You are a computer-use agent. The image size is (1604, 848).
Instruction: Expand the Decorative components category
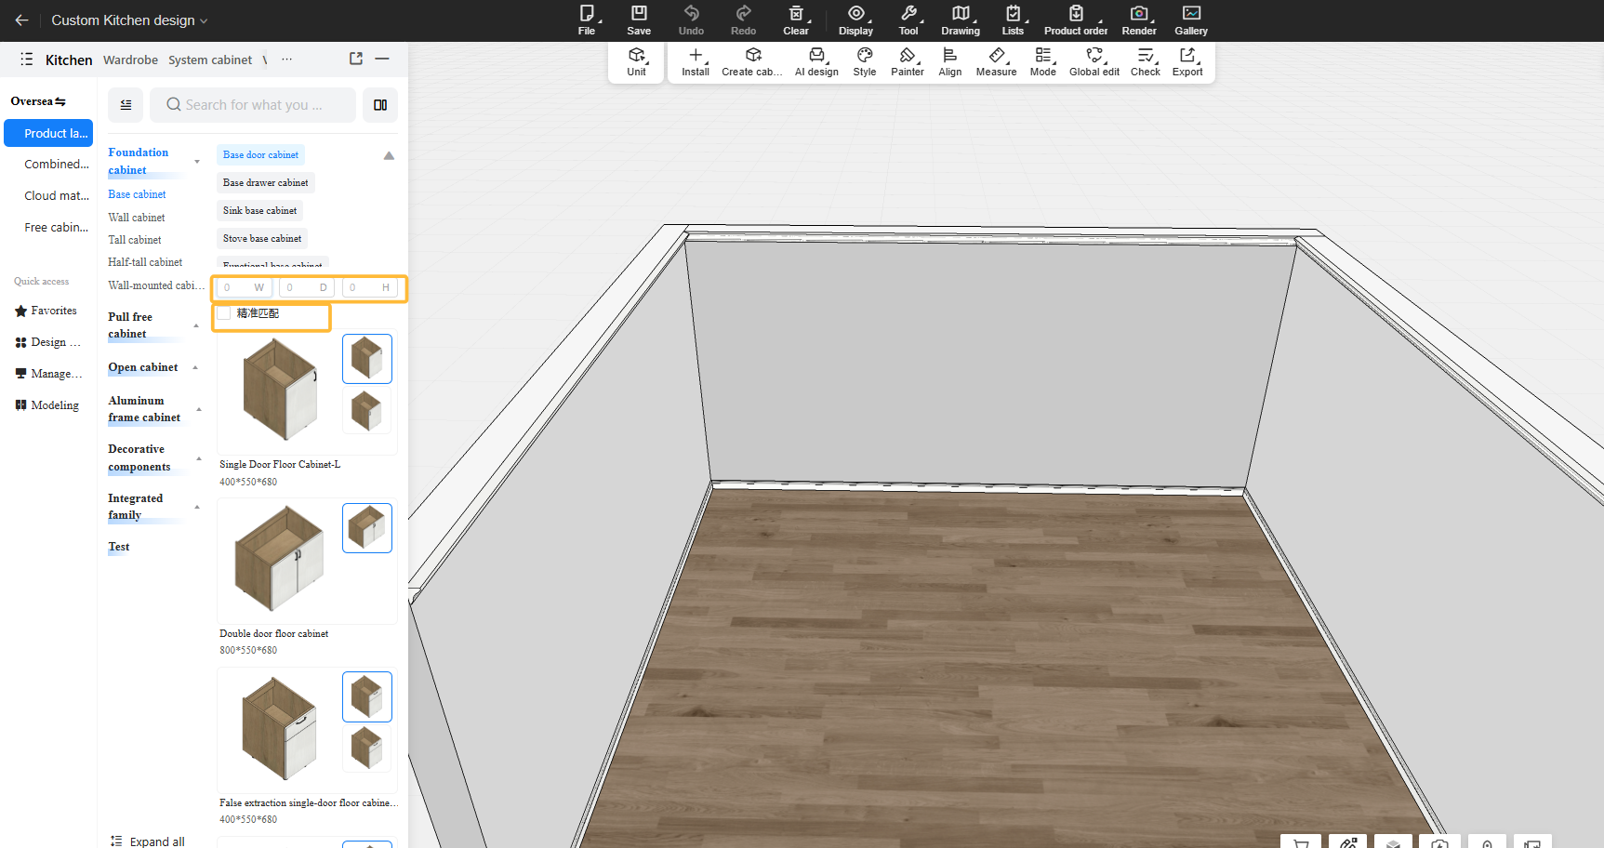click(x=199, y=458)
